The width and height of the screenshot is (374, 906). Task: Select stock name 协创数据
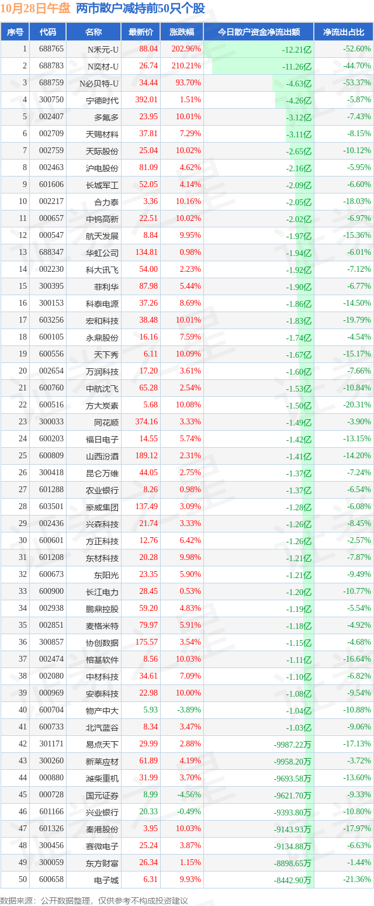click(102, 642)
